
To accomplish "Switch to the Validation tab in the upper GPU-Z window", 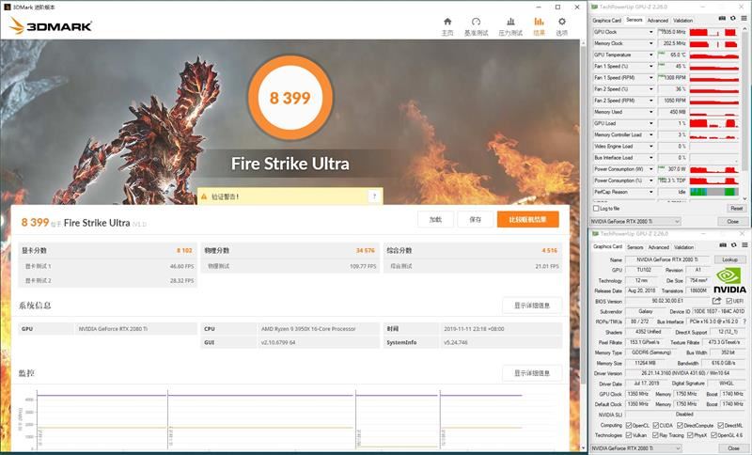I will tap(683, 20).
